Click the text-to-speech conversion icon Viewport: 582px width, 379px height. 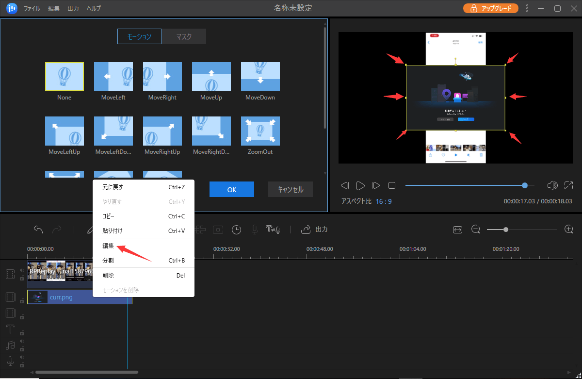(273, 229)
